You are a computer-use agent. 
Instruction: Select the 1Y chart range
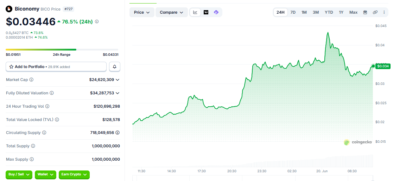click(x=341, y=12)
